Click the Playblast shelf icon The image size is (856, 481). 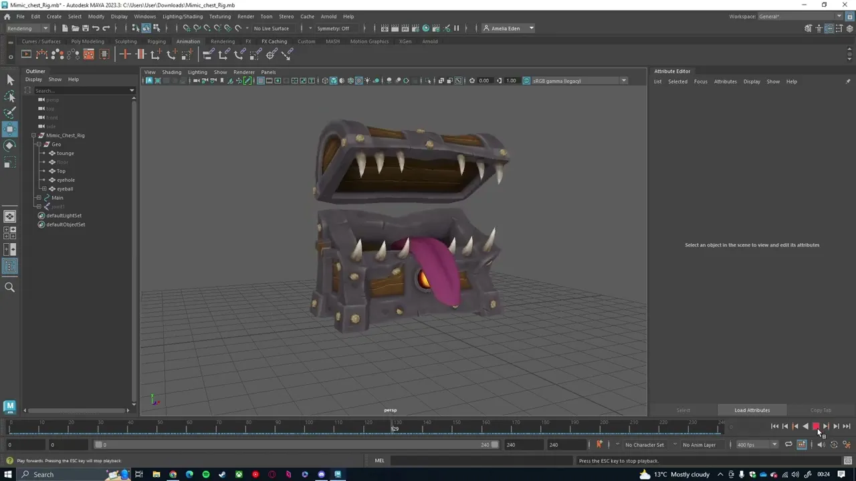tap(26, 55)
